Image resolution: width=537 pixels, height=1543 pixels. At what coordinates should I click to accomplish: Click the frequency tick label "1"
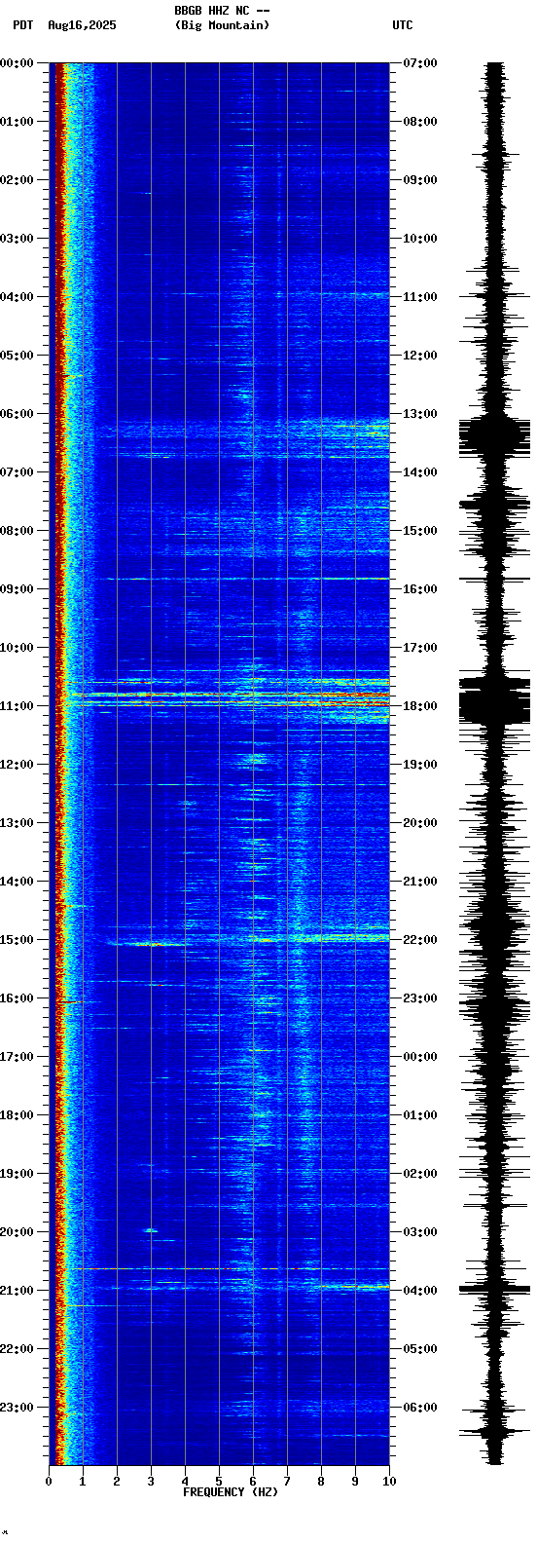tap(83, 1482)
